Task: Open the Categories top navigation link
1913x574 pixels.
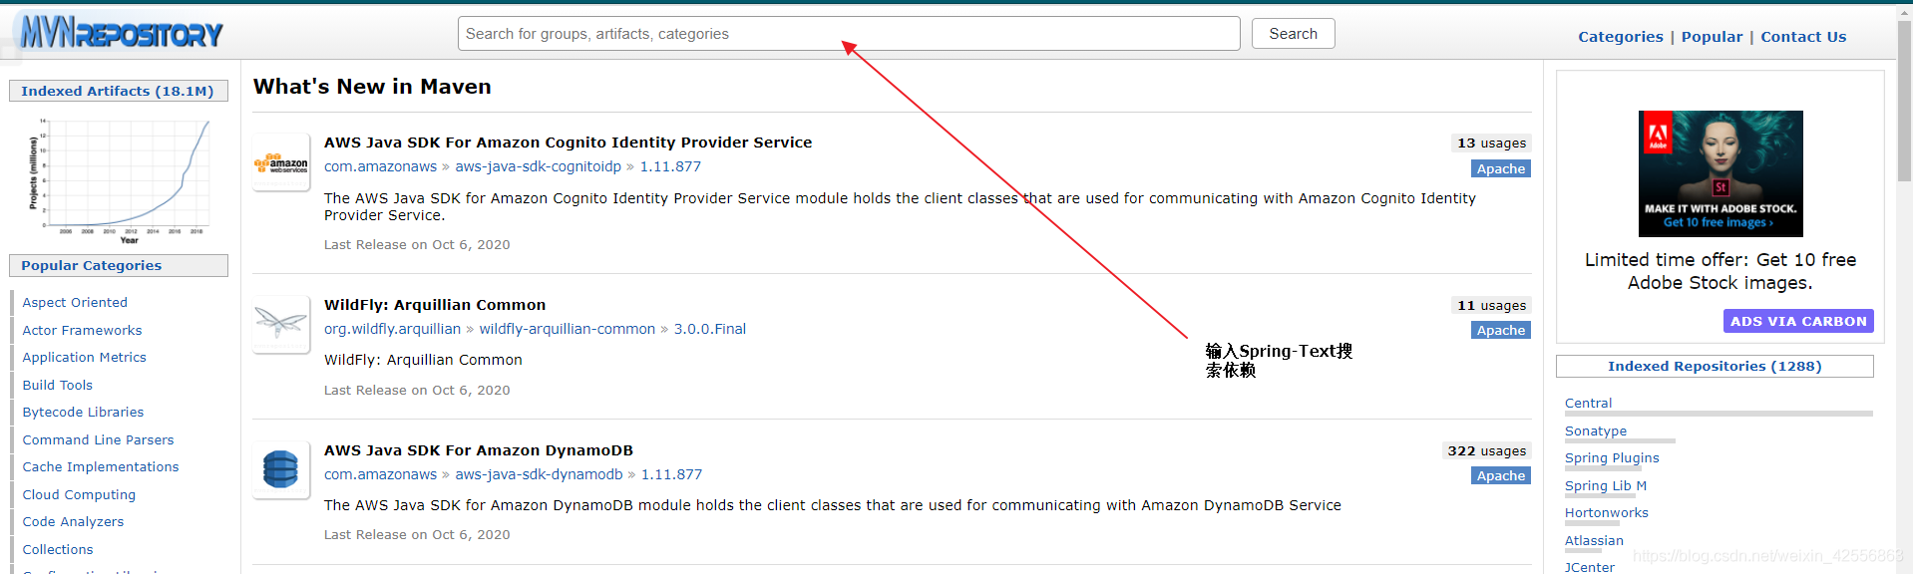Action: coord(1620,37)
